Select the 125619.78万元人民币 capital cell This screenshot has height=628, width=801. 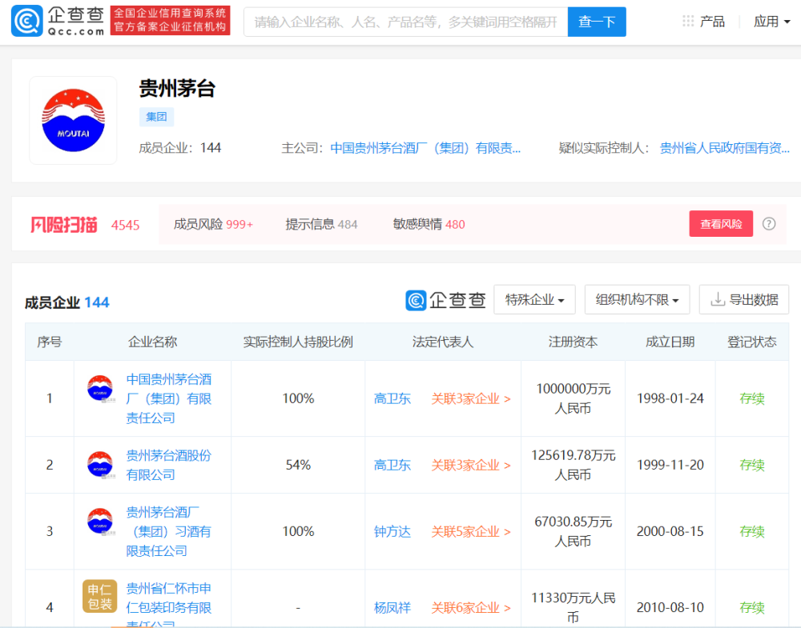[574, 465]
